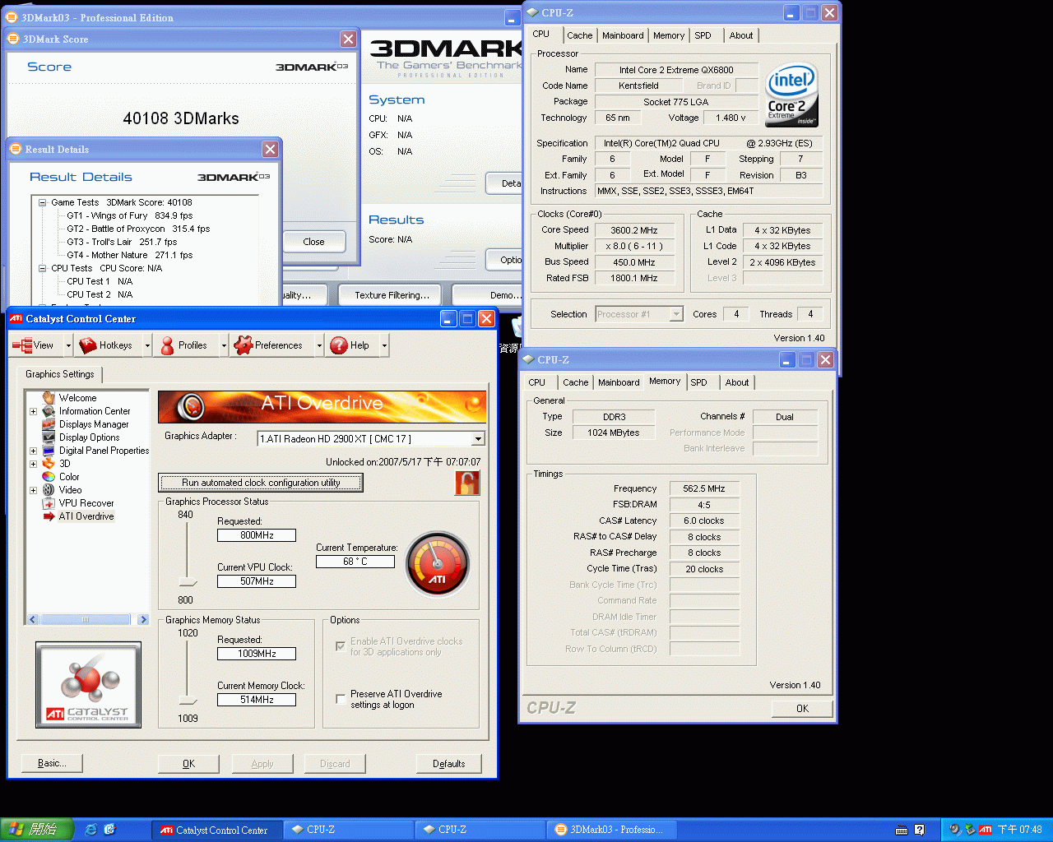This screenshot has height=842, width=1053.
Task: Enable Preserve ATI Overdrive settings at logon
Action: point(341,699)
